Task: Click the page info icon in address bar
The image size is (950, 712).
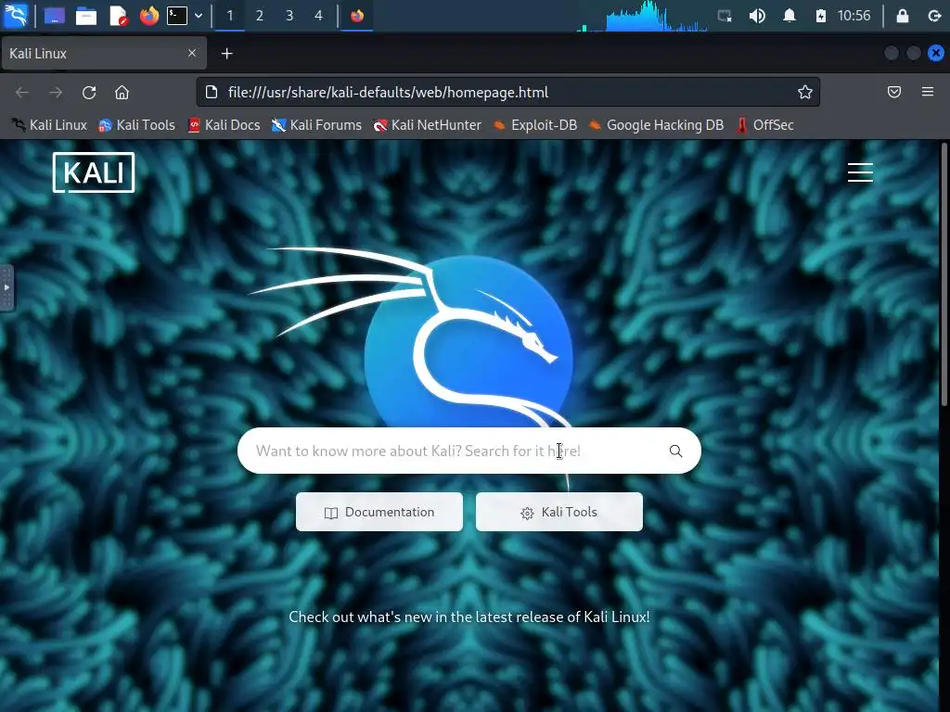Action: [x=211, y=92]
